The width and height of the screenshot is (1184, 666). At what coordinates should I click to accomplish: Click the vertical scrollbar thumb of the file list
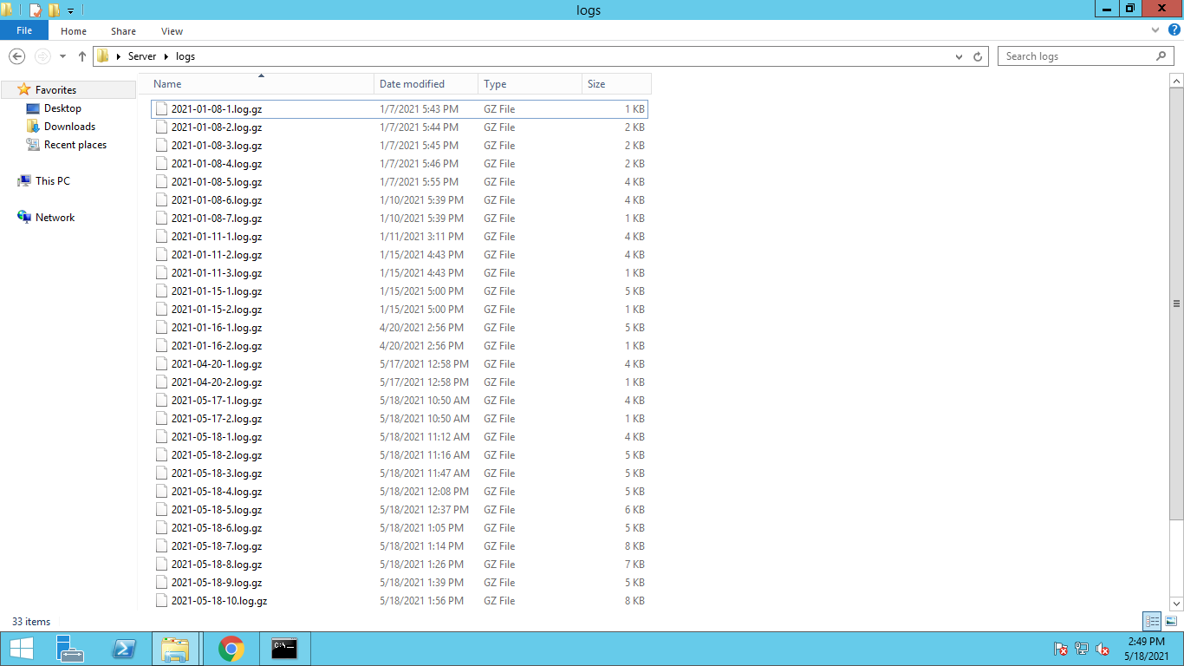pos(1176,304)
